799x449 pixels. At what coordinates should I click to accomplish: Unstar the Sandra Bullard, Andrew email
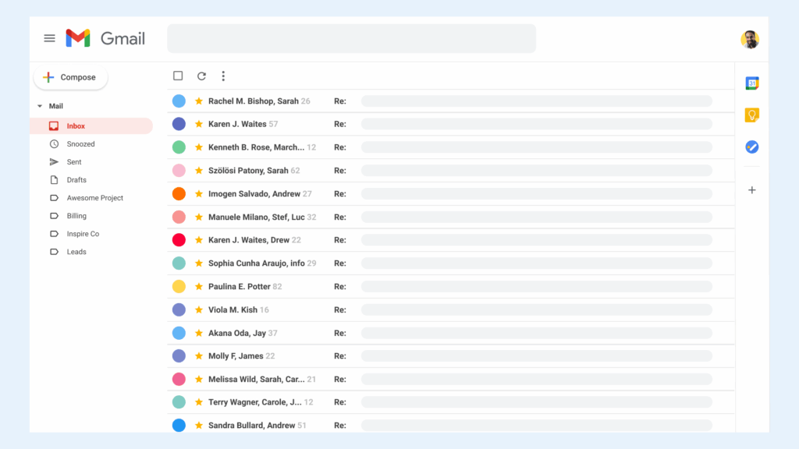199,425
